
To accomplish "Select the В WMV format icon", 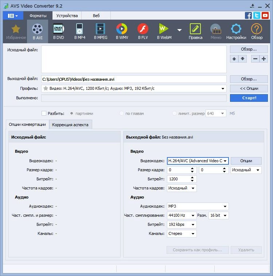I will click(x=122, y=31).
